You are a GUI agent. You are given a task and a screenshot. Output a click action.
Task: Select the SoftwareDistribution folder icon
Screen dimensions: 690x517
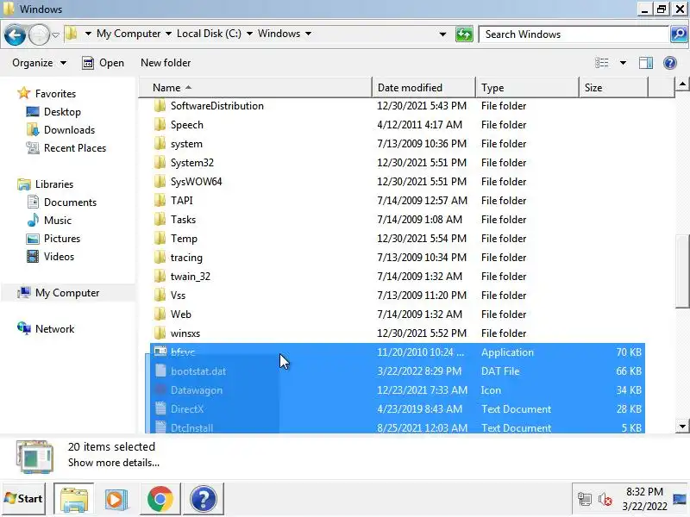[x=160, y=106]
